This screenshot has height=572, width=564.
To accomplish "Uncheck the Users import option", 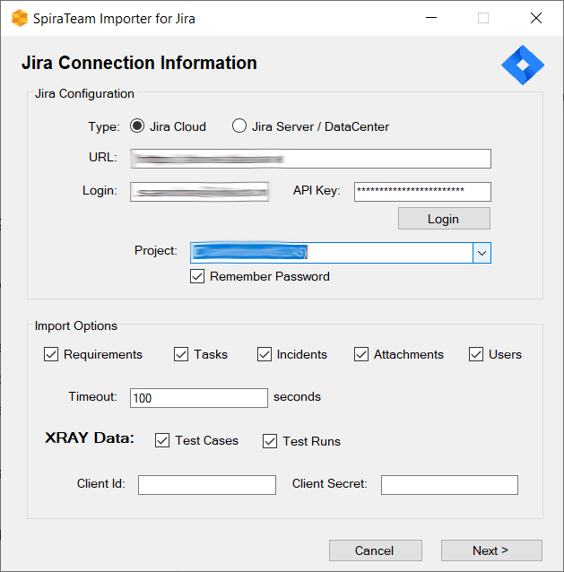I will click(x=476, y=354).
